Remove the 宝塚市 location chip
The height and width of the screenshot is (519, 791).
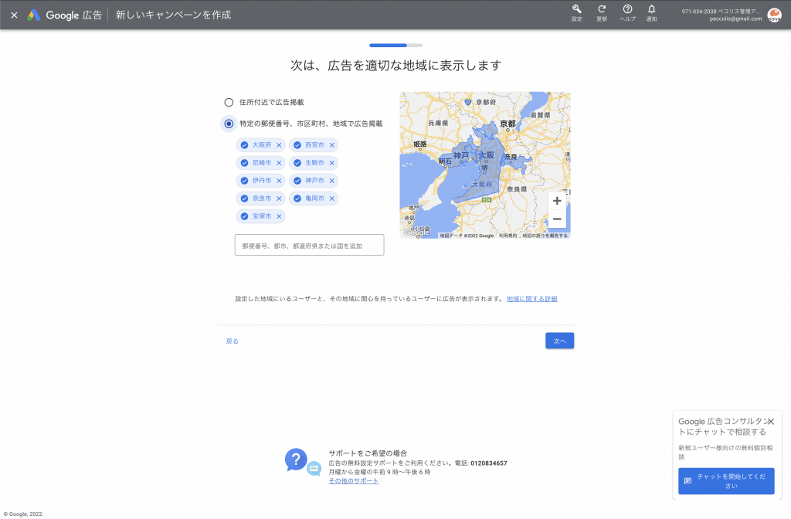click(279, 216)
